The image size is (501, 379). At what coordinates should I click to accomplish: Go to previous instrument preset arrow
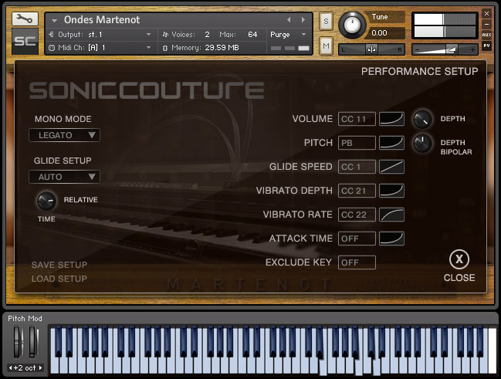289,20
